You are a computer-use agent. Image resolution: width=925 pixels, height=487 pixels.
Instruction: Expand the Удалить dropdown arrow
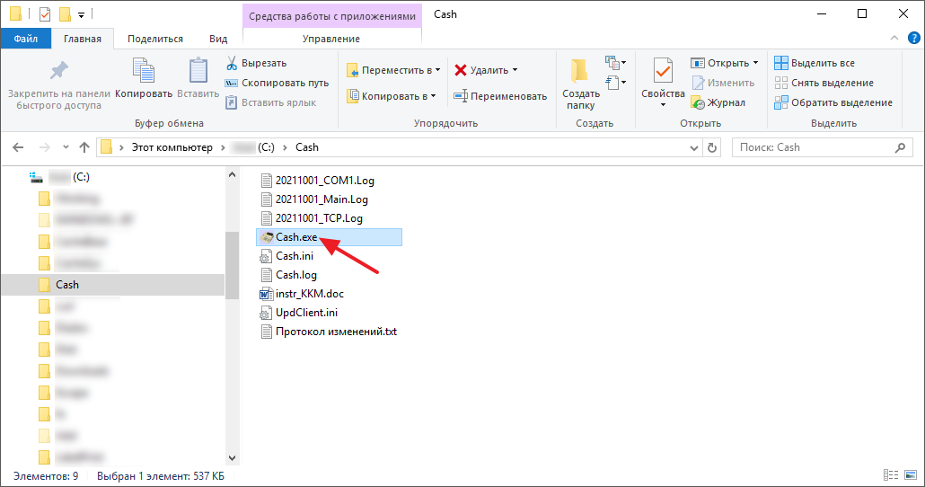click(x=515, y=70)
